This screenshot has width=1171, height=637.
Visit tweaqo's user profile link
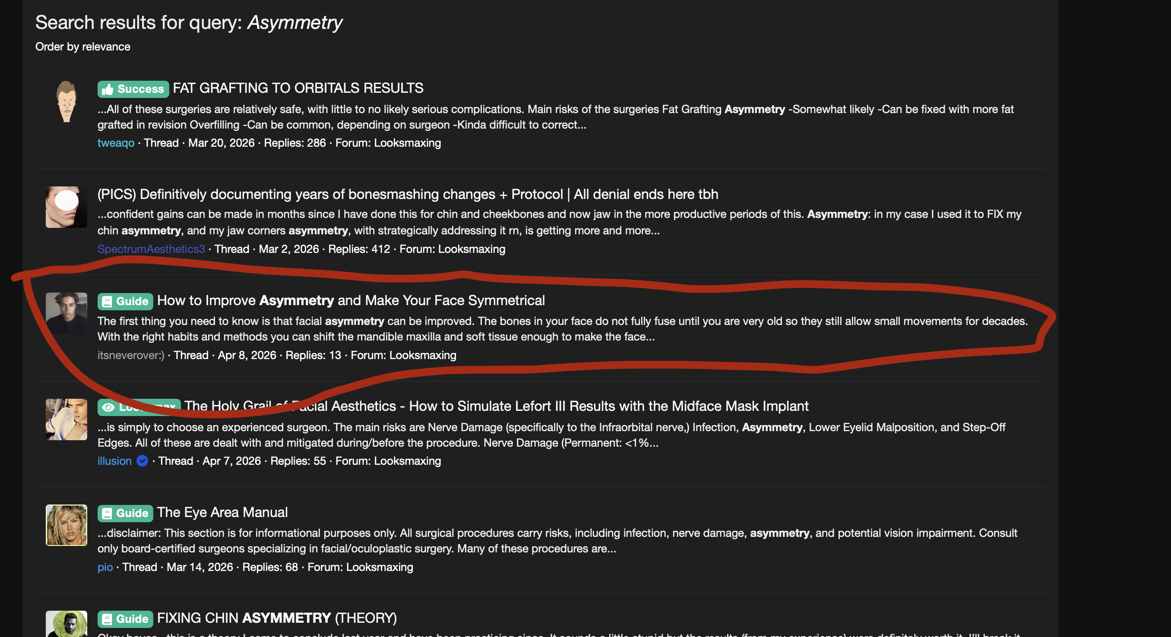tap(116, 143)
